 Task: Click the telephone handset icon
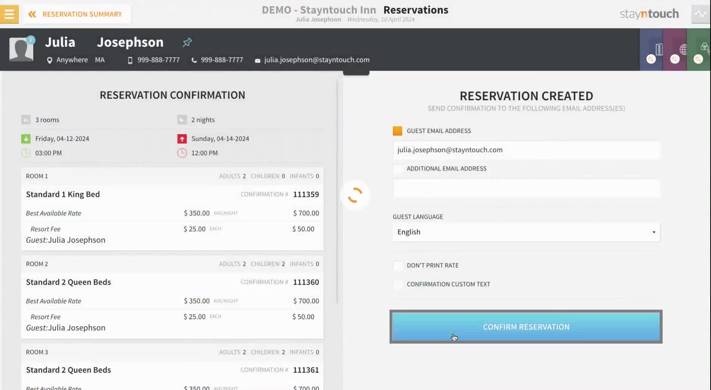click(x=194, y=60)
